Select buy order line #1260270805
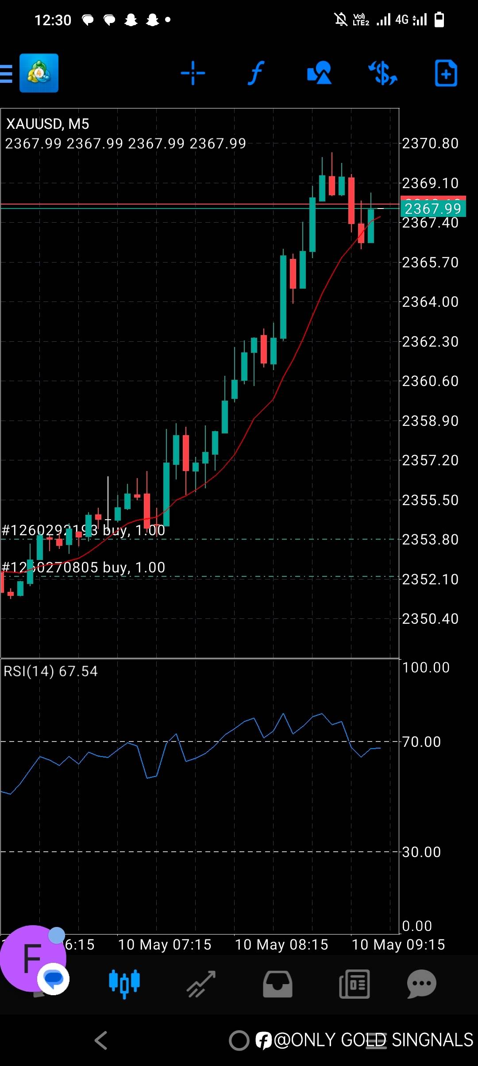Image resolution: width=478 pixels, height=1066 pixels. click(83, 568)
